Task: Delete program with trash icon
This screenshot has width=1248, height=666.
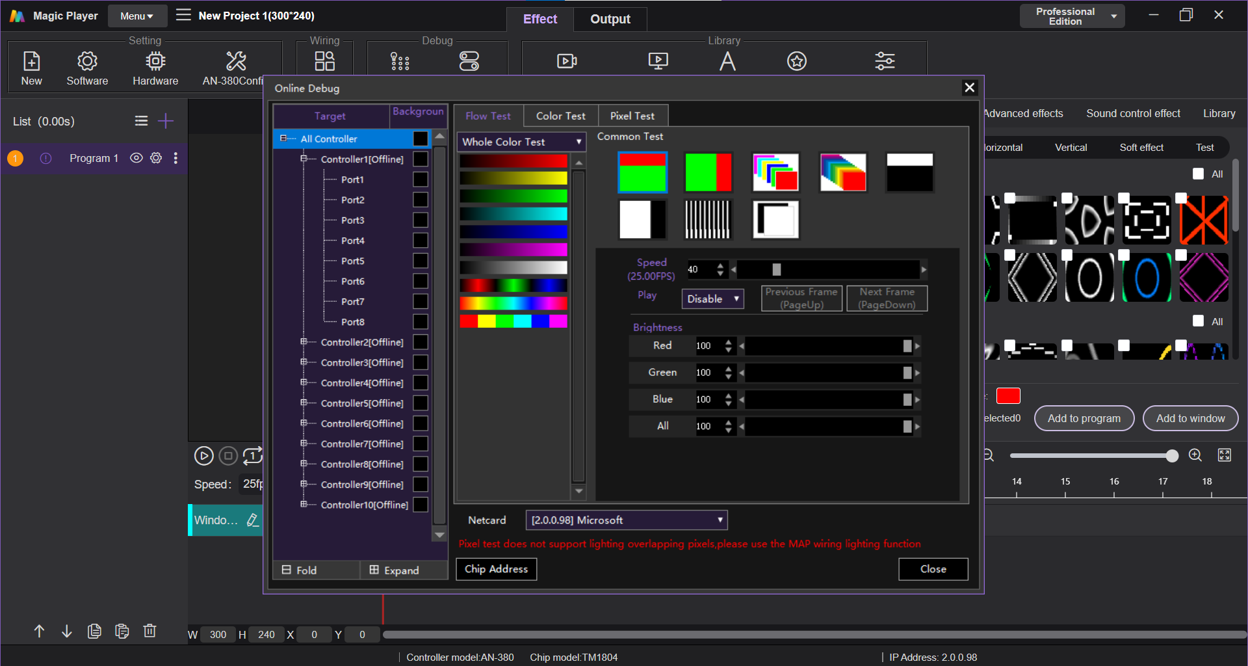Action: pyautogui.click(x=149, y=631)
